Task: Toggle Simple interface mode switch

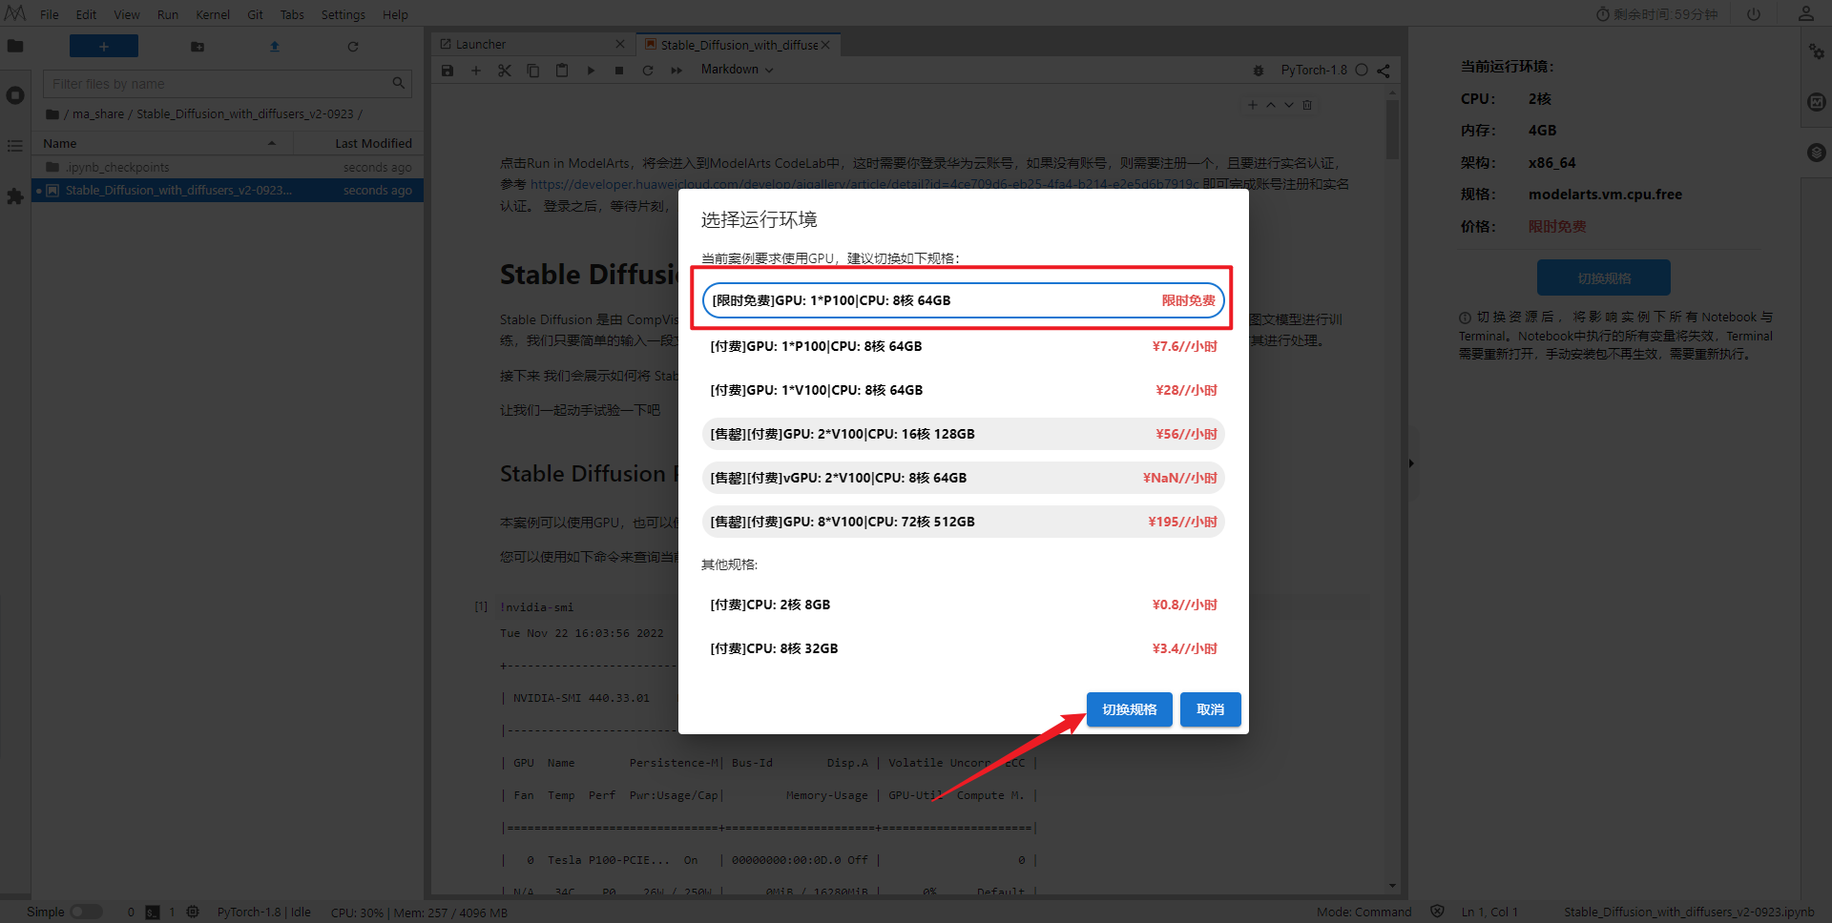Action: tap(86, 913)
